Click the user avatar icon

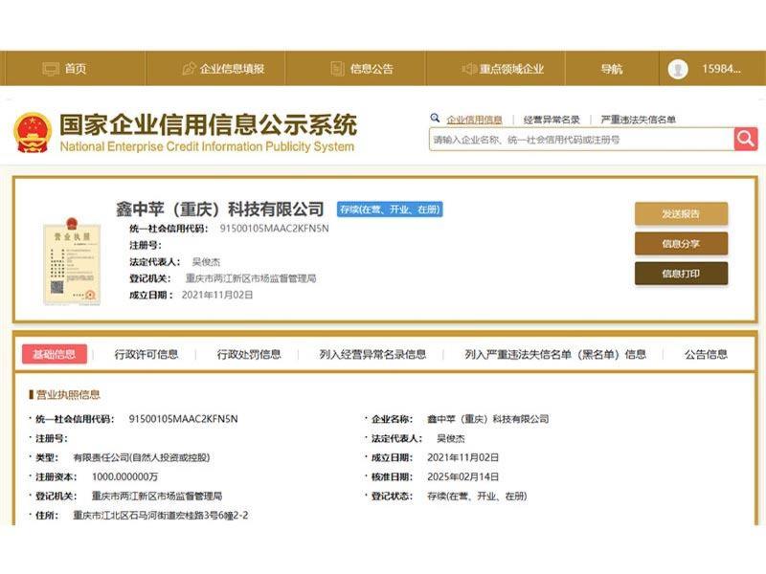678,69
